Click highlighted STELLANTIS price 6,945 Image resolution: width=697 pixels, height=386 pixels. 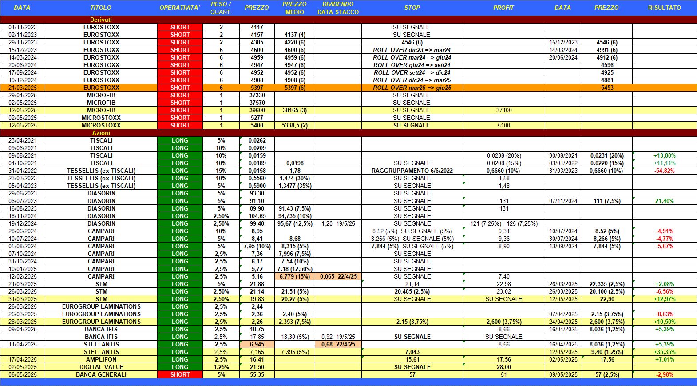point(257,344)
